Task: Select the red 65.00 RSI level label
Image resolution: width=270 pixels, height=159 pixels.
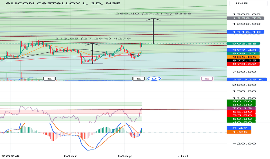Action: (x=241, y=112)
